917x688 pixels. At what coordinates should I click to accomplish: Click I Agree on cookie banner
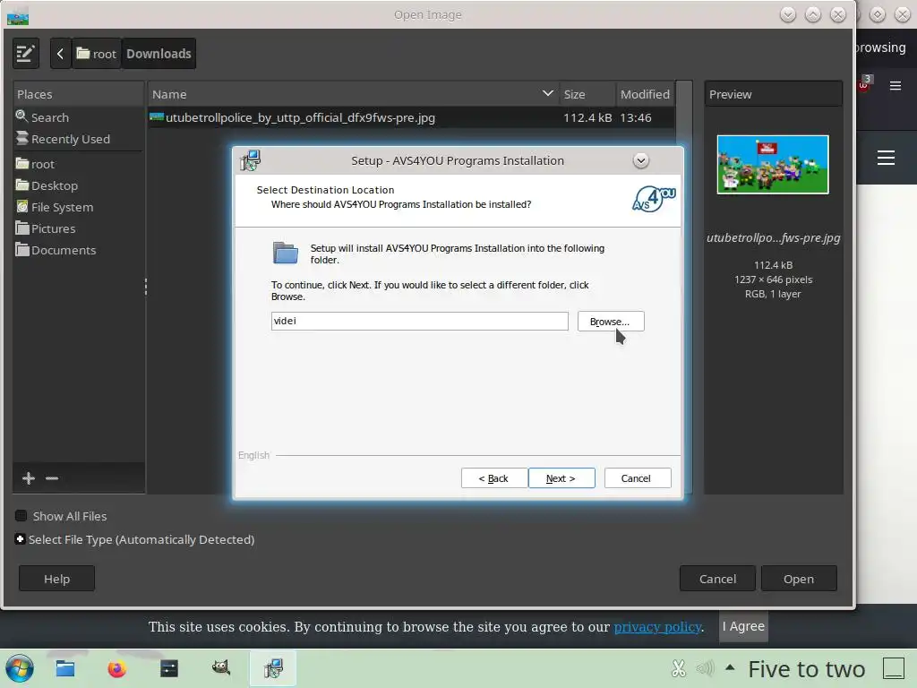pyautogui.click(x=743, y=626)
